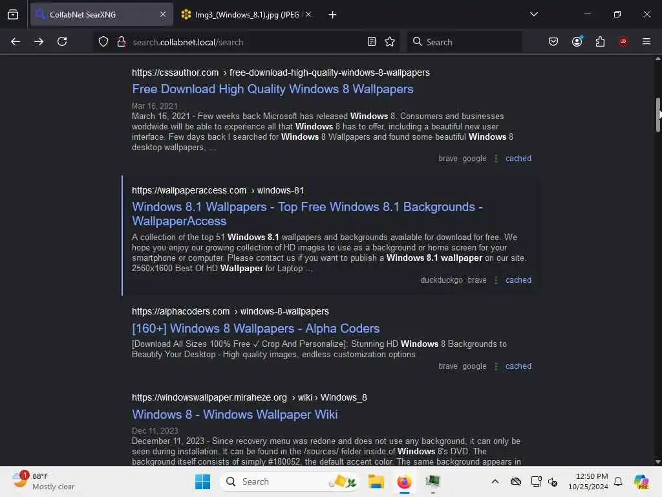Viewport: 662px width, 497px height.
Task: Open more options dots for wallpaperaccess result
Action: tap(496, 280)
